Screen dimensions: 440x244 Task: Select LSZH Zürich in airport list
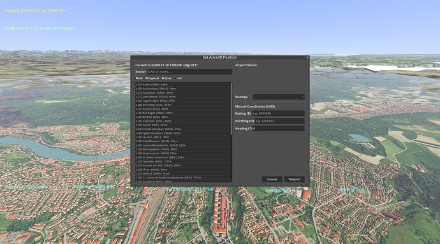pos(183,125)
